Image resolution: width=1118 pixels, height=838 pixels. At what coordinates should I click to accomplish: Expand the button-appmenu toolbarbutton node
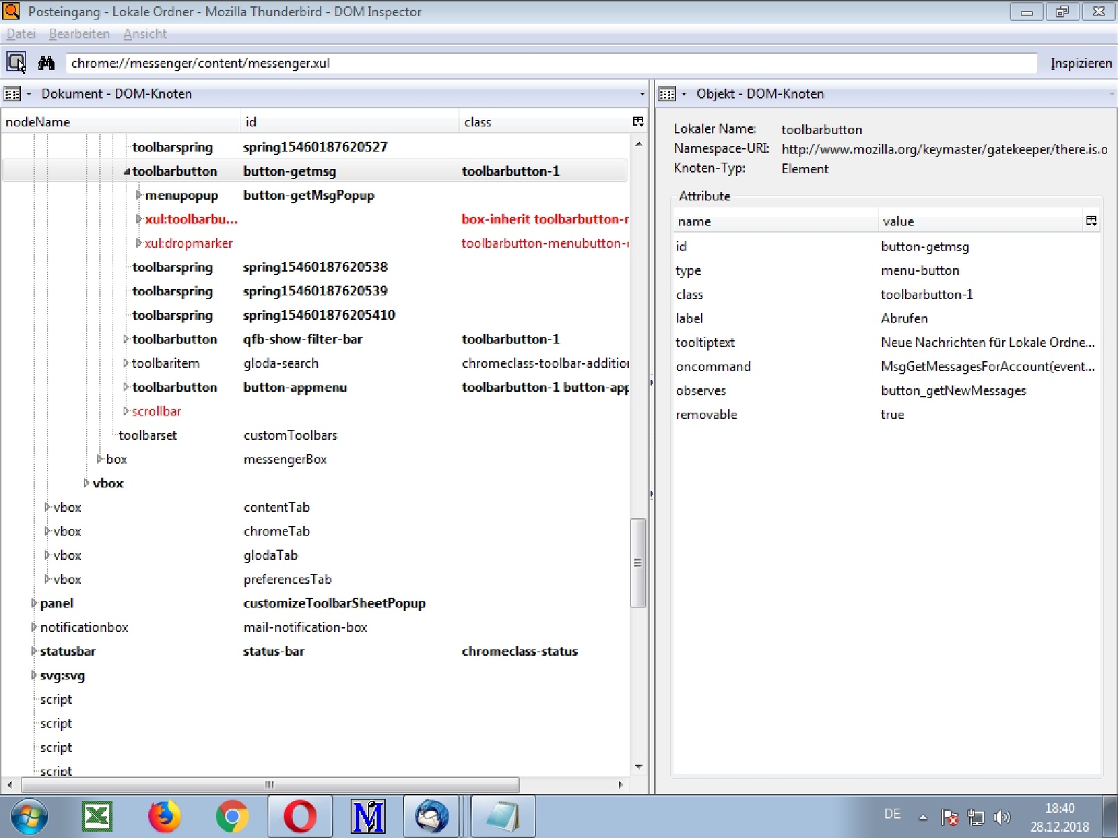[126, 387]
